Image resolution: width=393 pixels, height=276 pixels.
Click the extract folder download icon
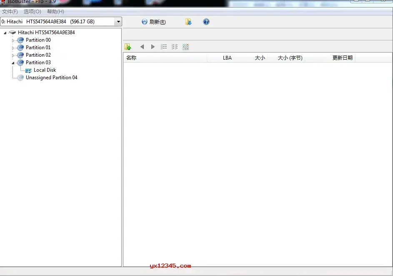188,22
